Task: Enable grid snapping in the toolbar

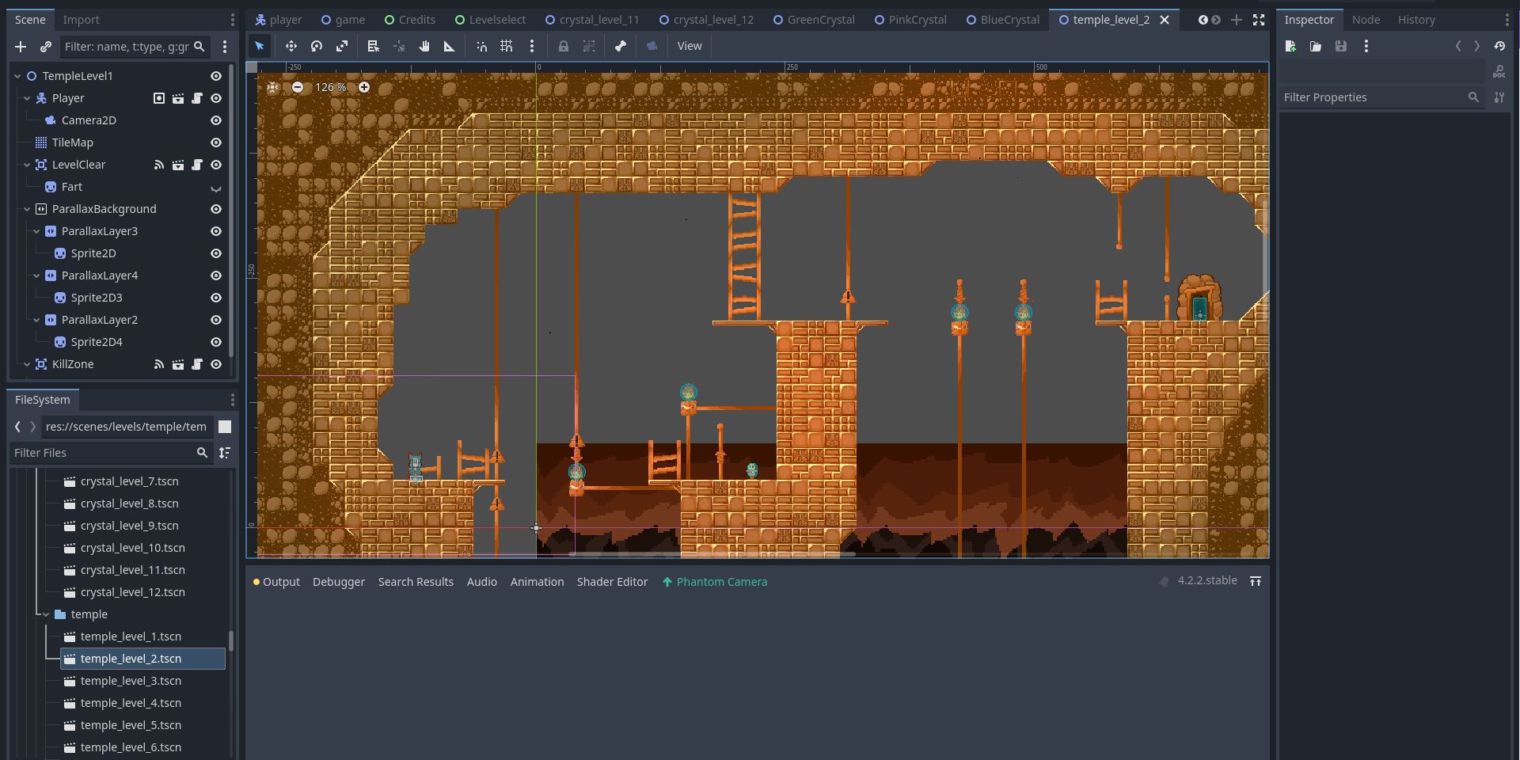Action: pyautogui.click(x=507, y=46)
